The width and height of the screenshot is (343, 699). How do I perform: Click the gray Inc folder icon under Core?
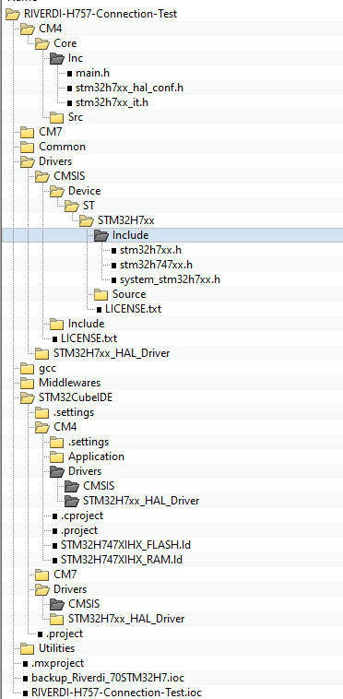coord(57,58)
